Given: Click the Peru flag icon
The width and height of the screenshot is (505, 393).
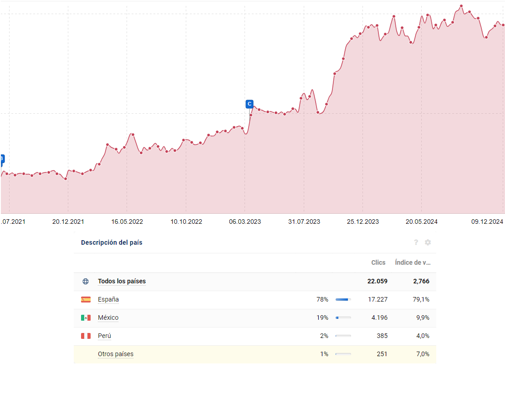Looking at the screenshot, I should [85, 336].
